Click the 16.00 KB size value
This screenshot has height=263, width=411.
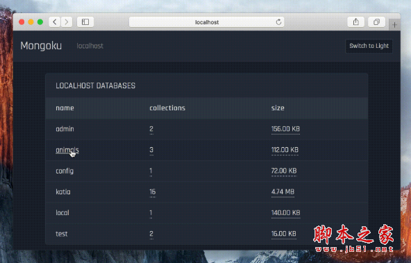pyautogui.click(x=284, y=234)
